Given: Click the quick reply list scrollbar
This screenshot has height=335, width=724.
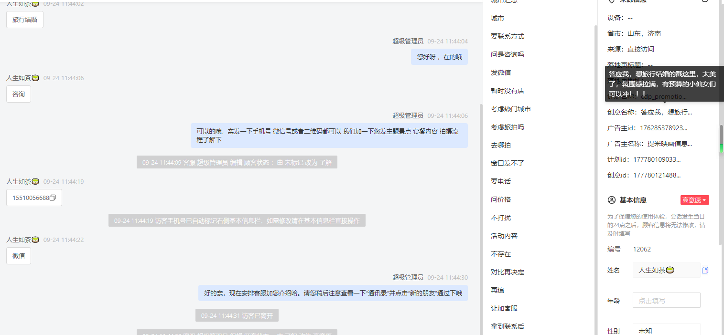Looking at the screenshot, I should point(595,179).
